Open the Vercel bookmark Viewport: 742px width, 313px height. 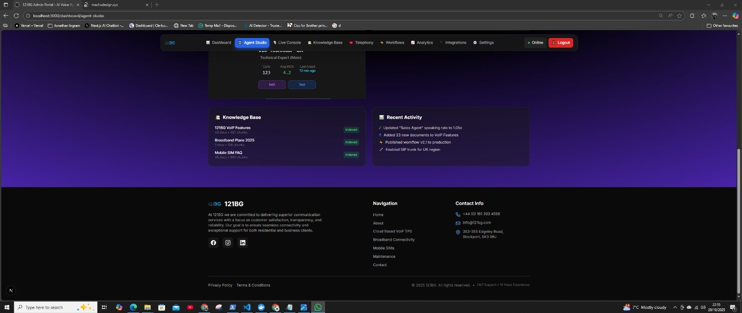point(29,26)
